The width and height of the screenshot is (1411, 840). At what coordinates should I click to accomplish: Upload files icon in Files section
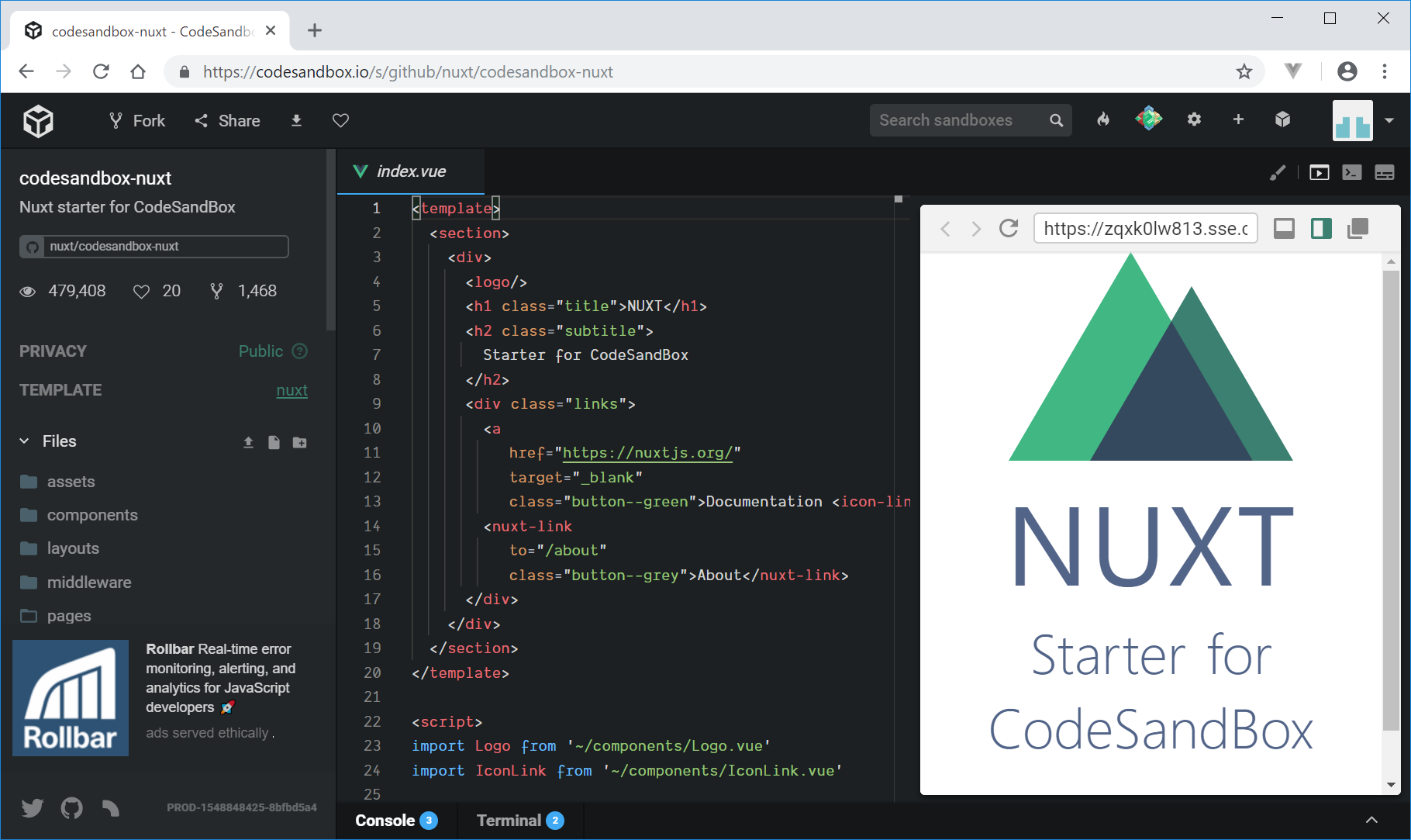coord(248,442)
